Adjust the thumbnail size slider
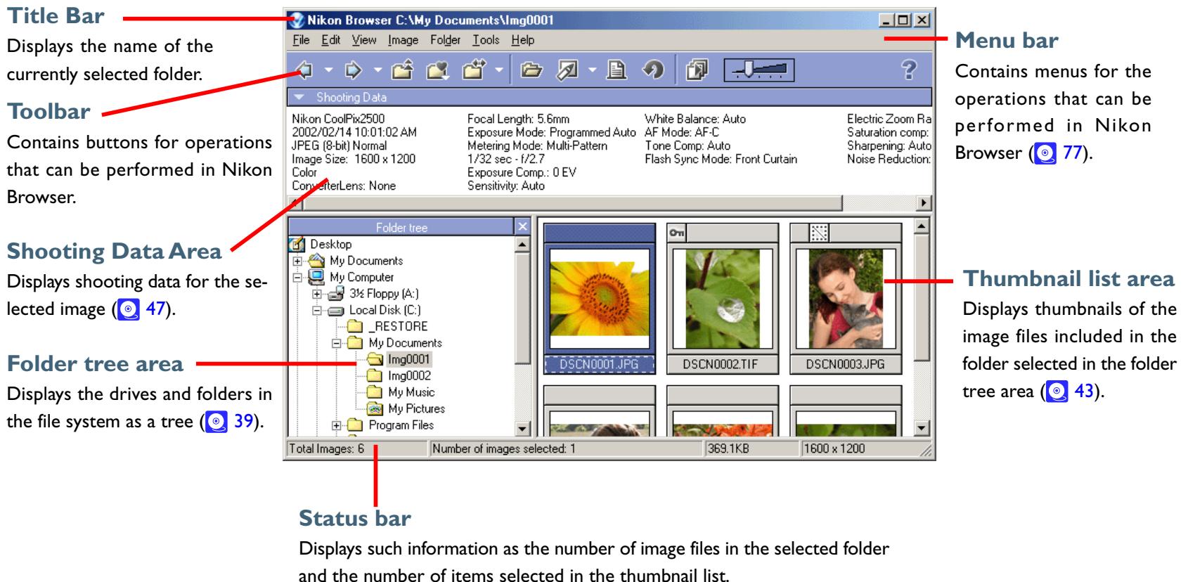 759,70
